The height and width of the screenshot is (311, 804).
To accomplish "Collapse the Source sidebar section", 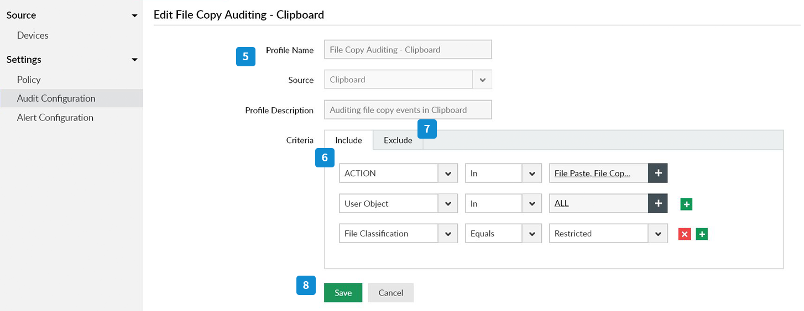I will 134,15.
